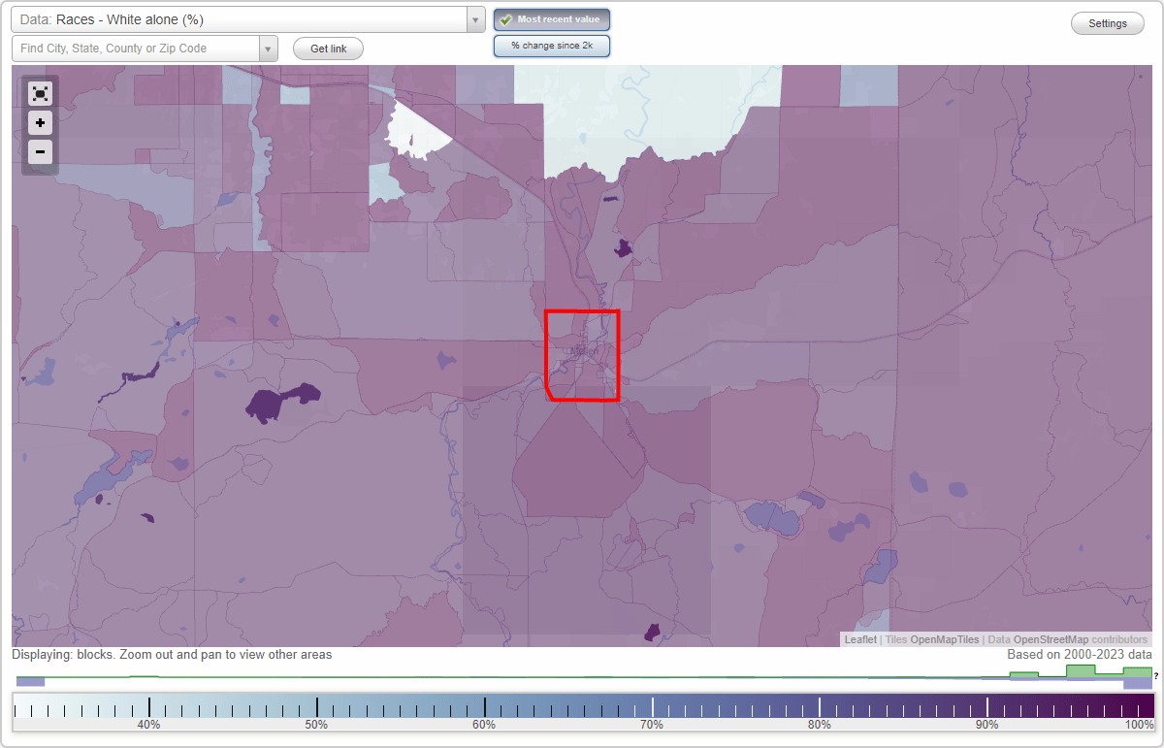Viewport: 1164px width, 748px height.
Task: Click the fit-to-extent icon above zoom controls
Action: 40,93
